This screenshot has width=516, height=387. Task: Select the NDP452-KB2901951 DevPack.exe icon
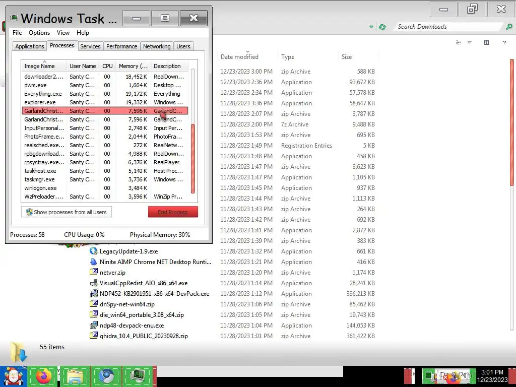(x=94, y=294)
